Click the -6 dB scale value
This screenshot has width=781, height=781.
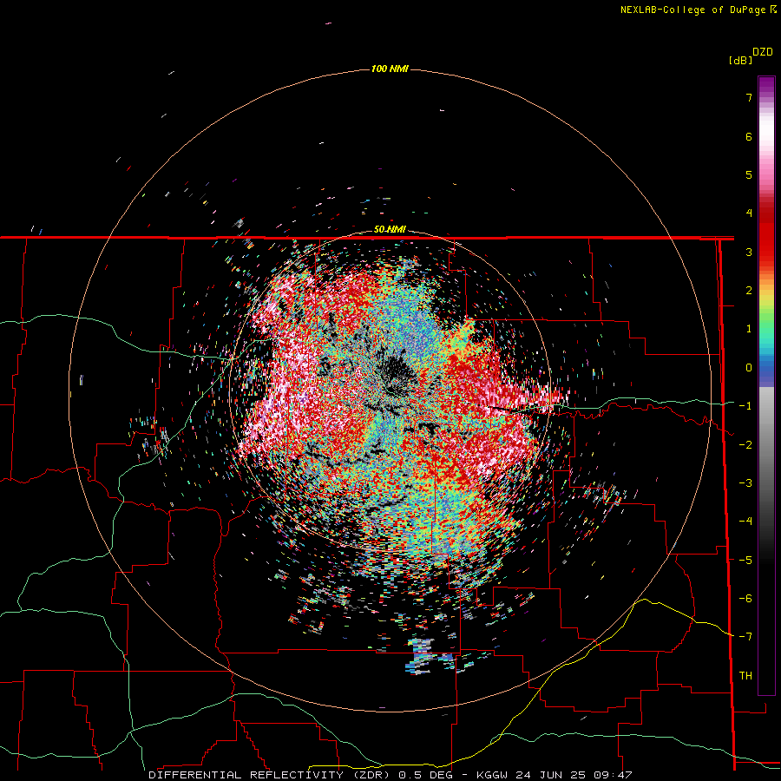click(x=745, y=599)
